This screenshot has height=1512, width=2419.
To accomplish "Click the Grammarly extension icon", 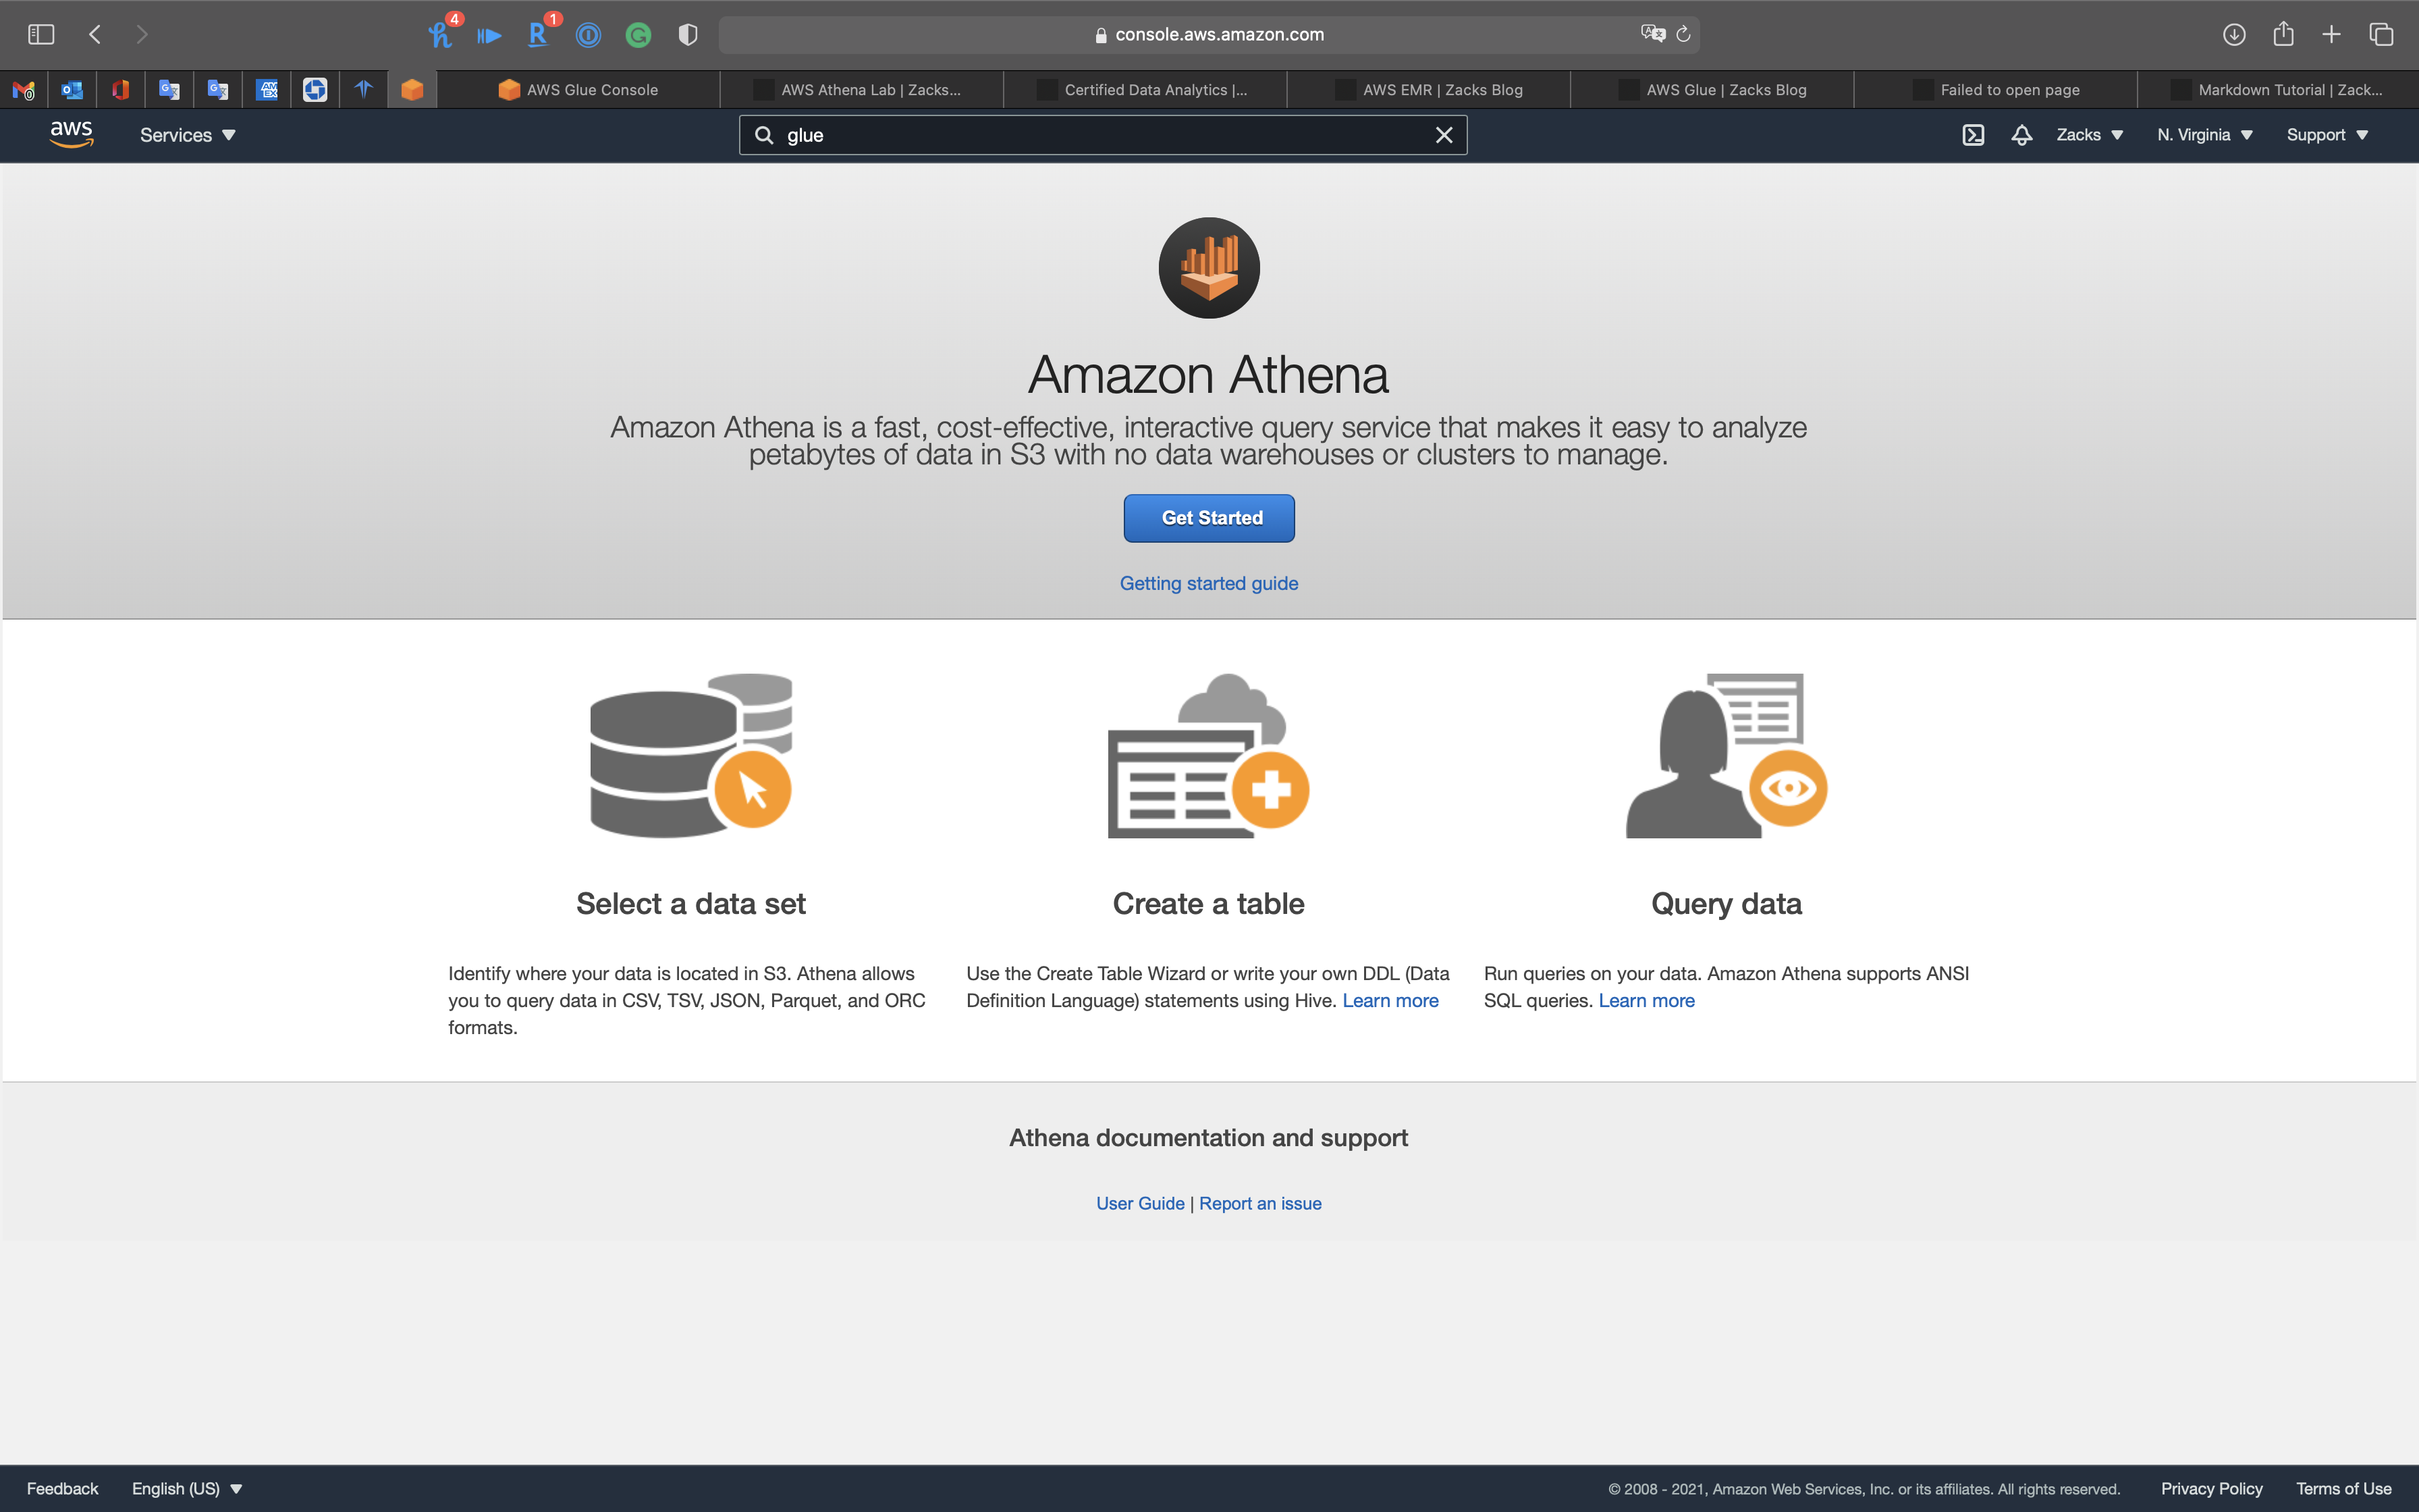I will tap(638, 35).
